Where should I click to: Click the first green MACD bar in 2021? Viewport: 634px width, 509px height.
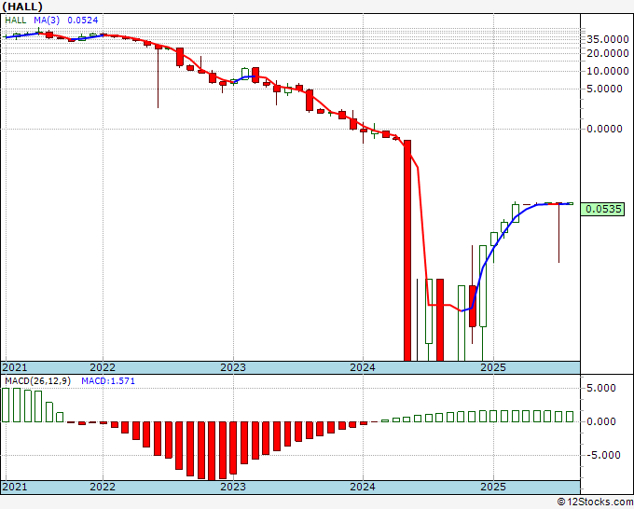[6, 406]
